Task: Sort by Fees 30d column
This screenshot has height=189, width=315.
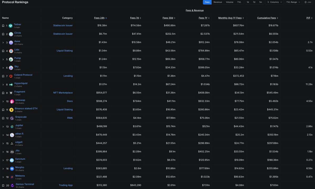Action: [169, 18]
